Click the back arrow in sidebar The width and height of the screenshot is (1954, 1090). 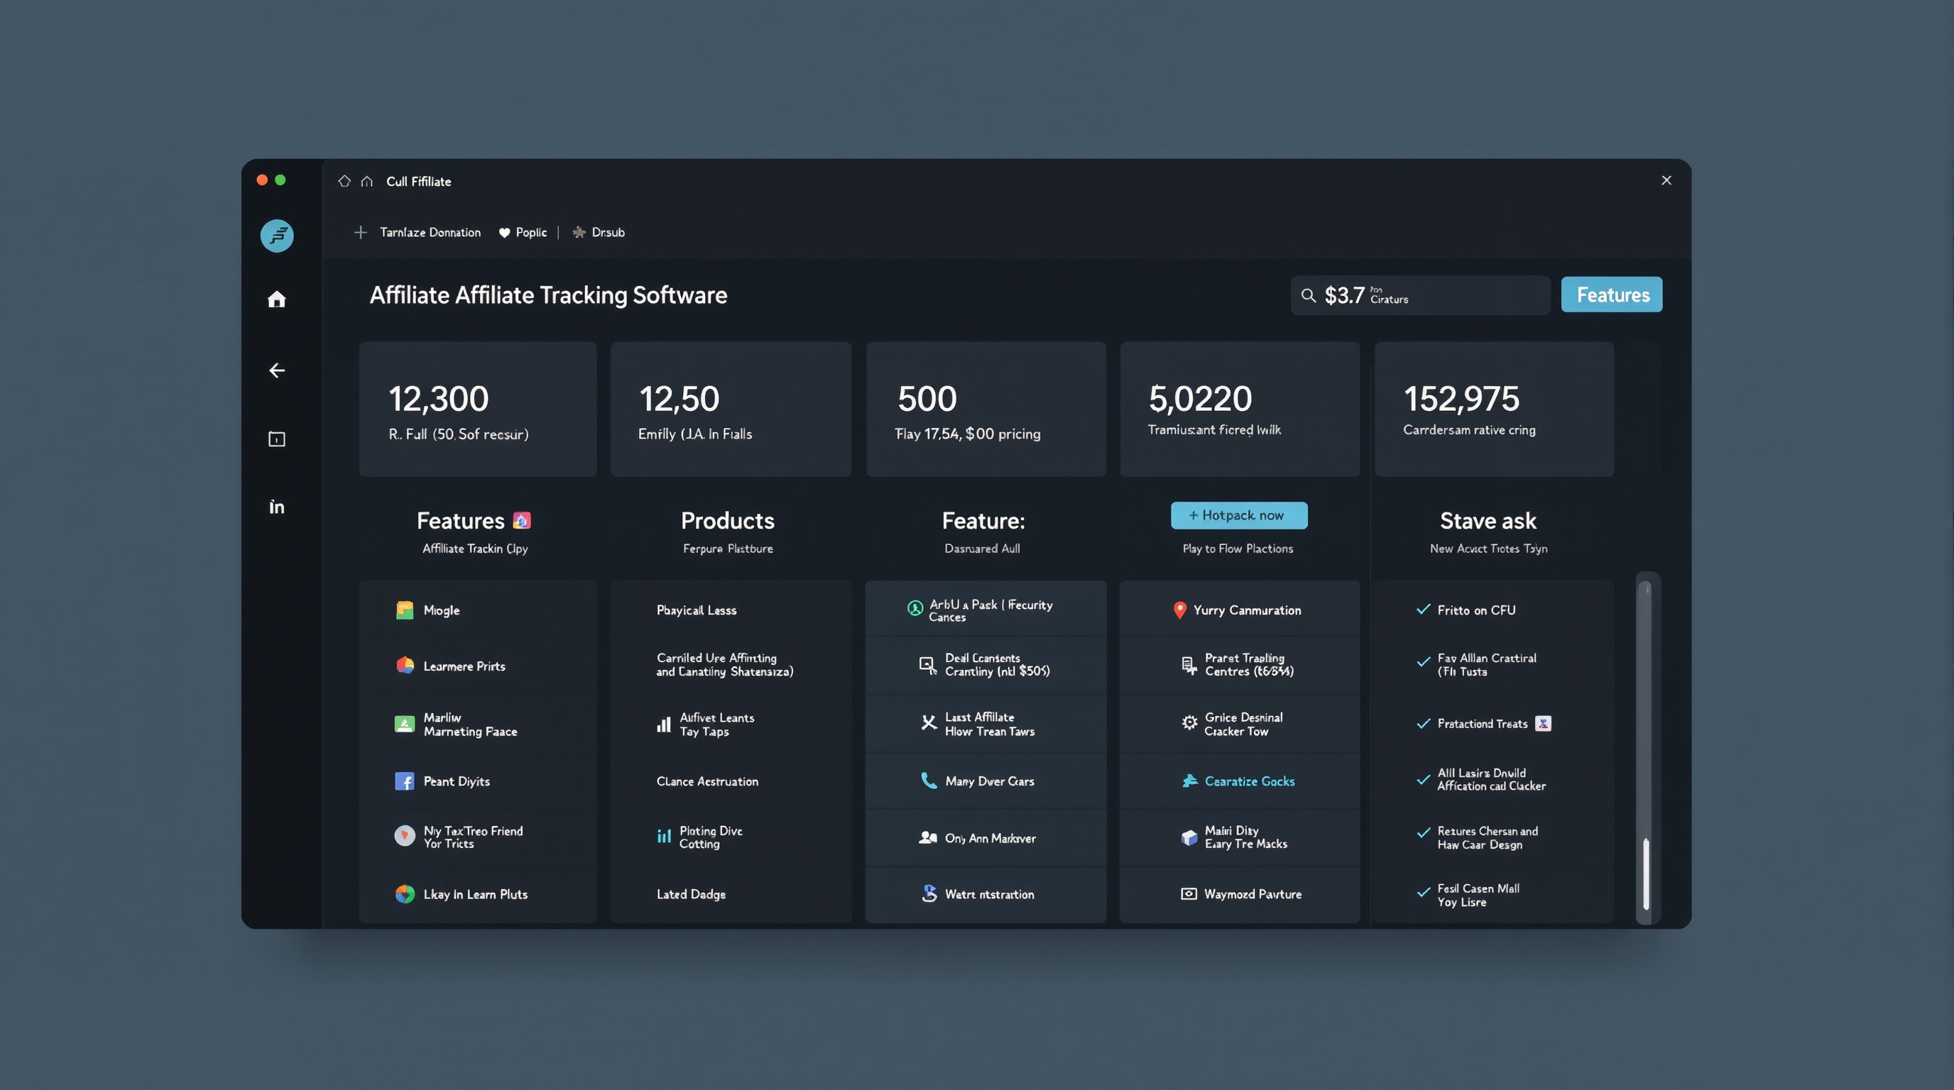[277, 370]
